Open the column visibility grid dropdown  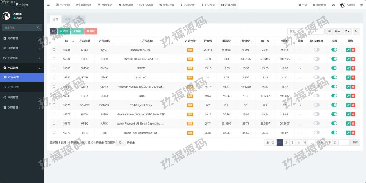click(337, 31)
